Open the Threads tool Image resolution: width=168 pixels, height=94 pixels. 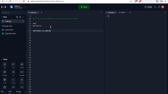pos(22,65)
